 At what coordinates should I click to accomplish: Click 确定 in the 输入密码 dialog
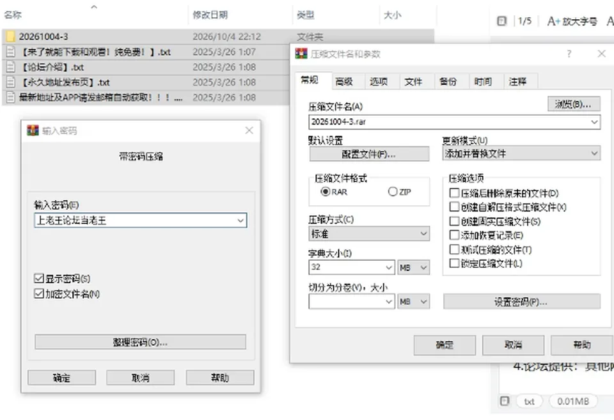pyautogui.click(x=61, y=378)
